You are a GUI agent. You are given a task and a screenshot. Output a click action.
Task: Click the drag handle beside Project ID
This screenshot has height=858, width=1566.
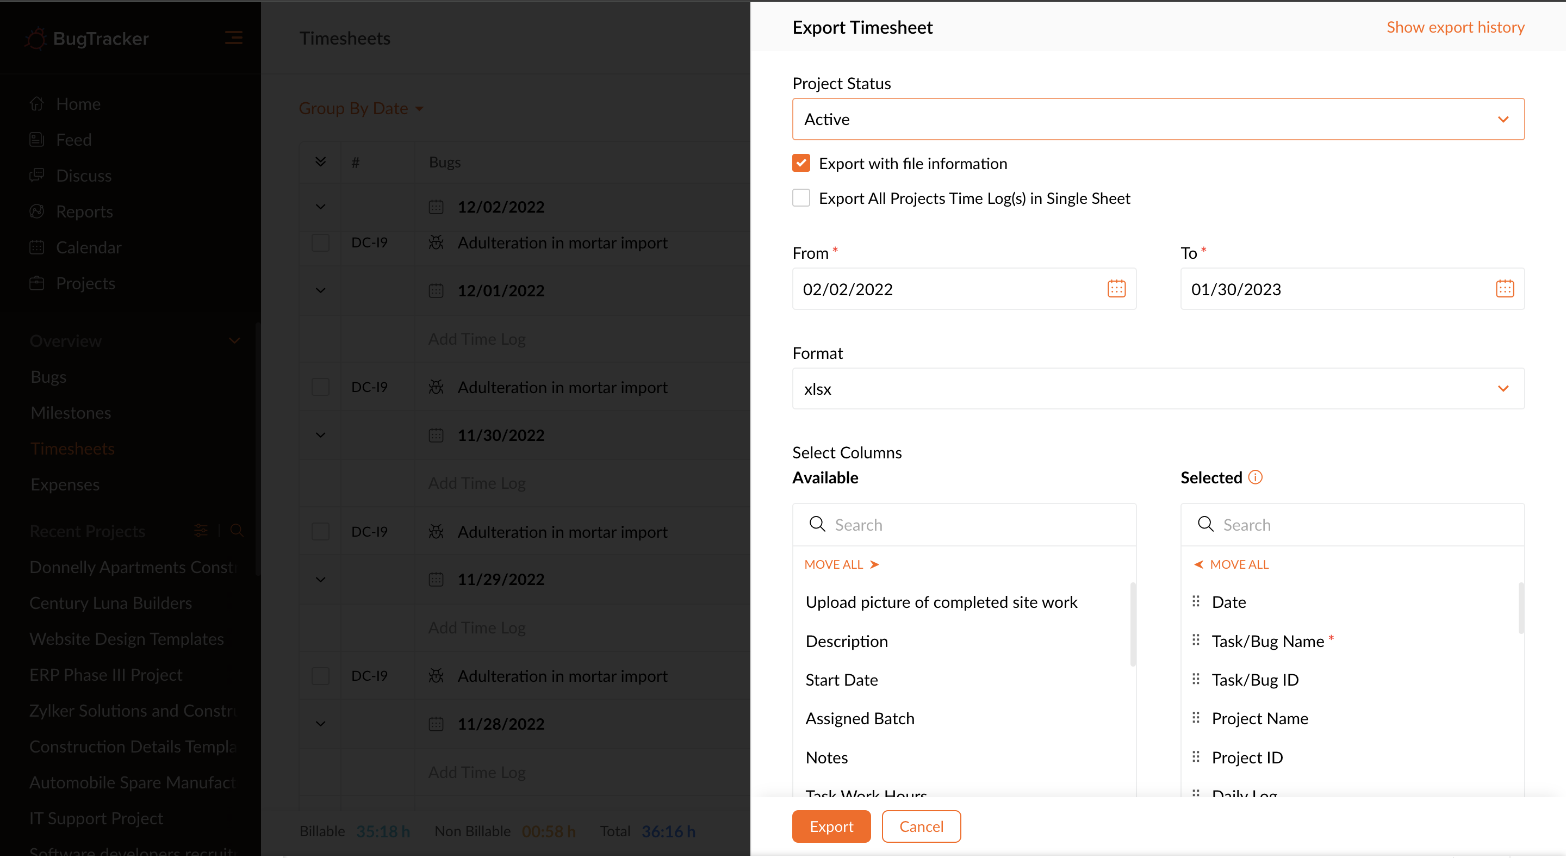pyautogui.click(x=1196, y=756)
